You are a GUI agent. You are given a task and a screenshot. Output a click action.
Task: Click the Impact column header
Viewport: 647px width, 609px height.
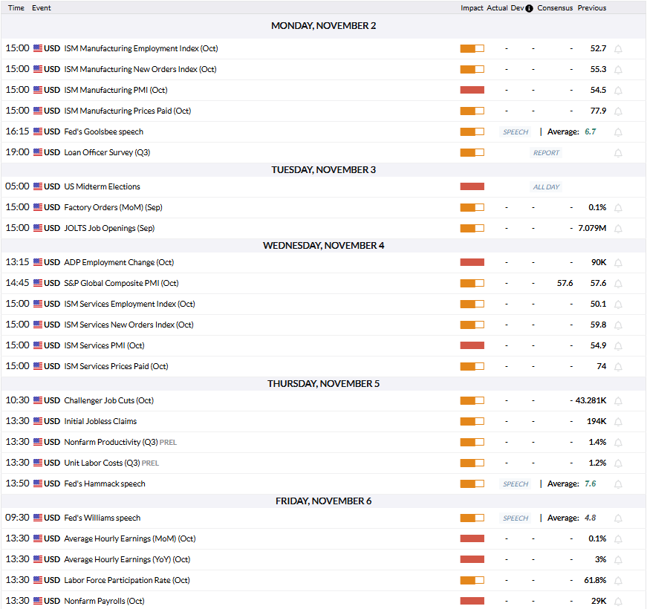tap(472, 8)
